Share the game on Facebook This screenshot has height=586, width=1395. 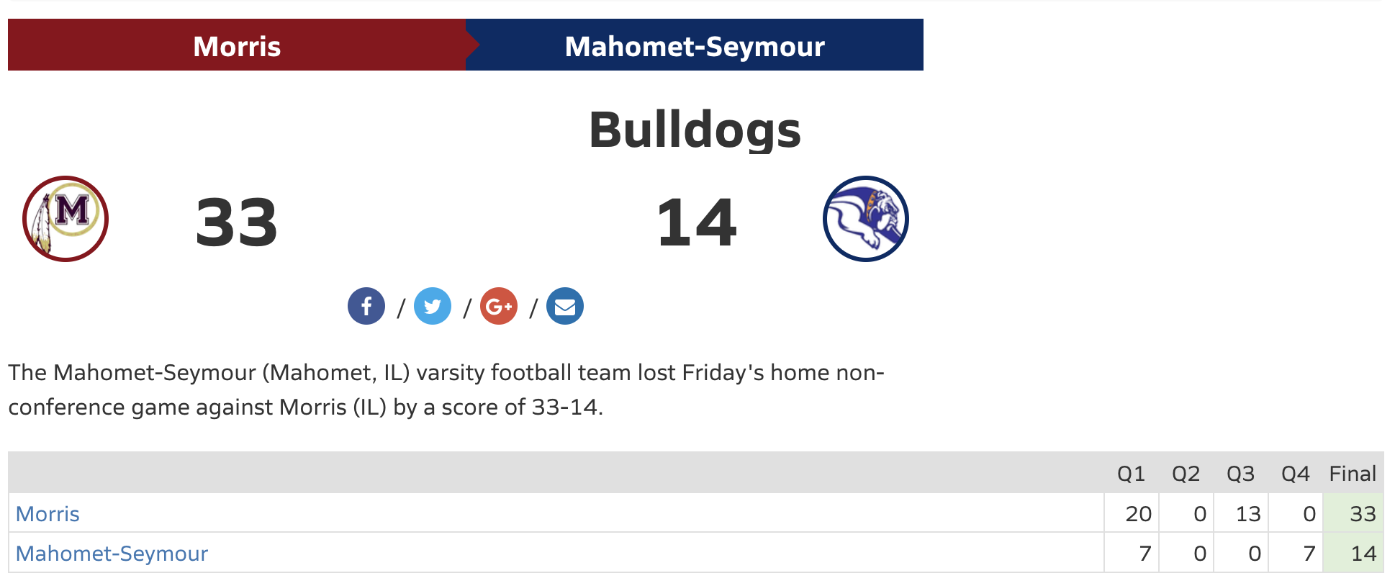pos(366,306)
